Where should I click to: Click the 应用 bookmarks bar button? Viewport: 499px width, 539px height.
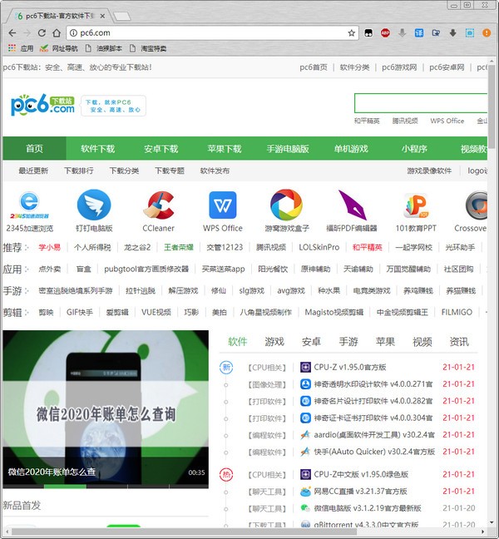21,48
